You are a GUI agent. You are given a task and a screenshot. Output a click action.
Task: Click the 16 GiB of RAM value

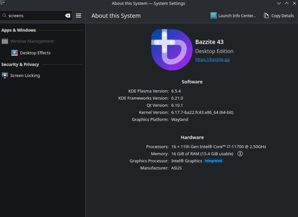tap(202, 154)
